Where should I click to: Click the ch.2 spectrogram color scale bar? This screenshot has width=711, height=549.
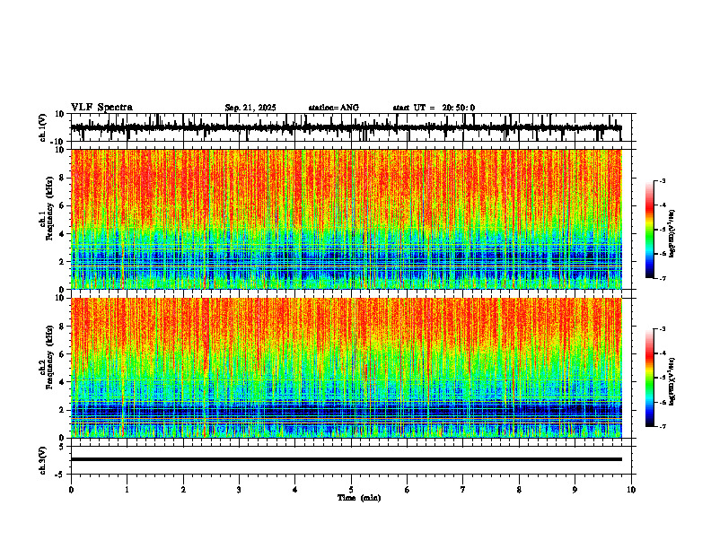click(x=649, y=378)
